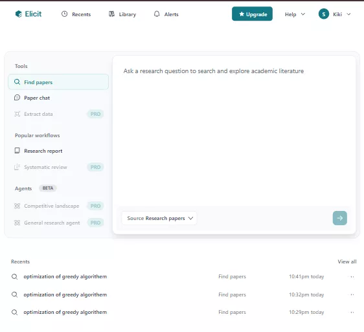Viewport: 364px width, 332px height.
Task: Click the Alerts bell icon
Action: (x=157, y=14)
